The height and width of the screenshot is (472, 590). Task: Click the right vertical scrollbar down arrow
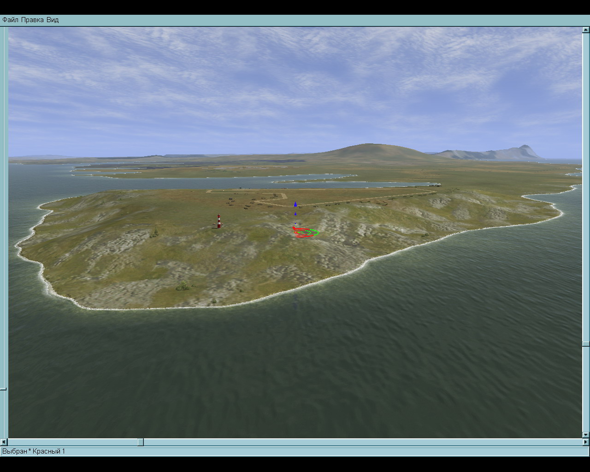(x=586, y=435)
